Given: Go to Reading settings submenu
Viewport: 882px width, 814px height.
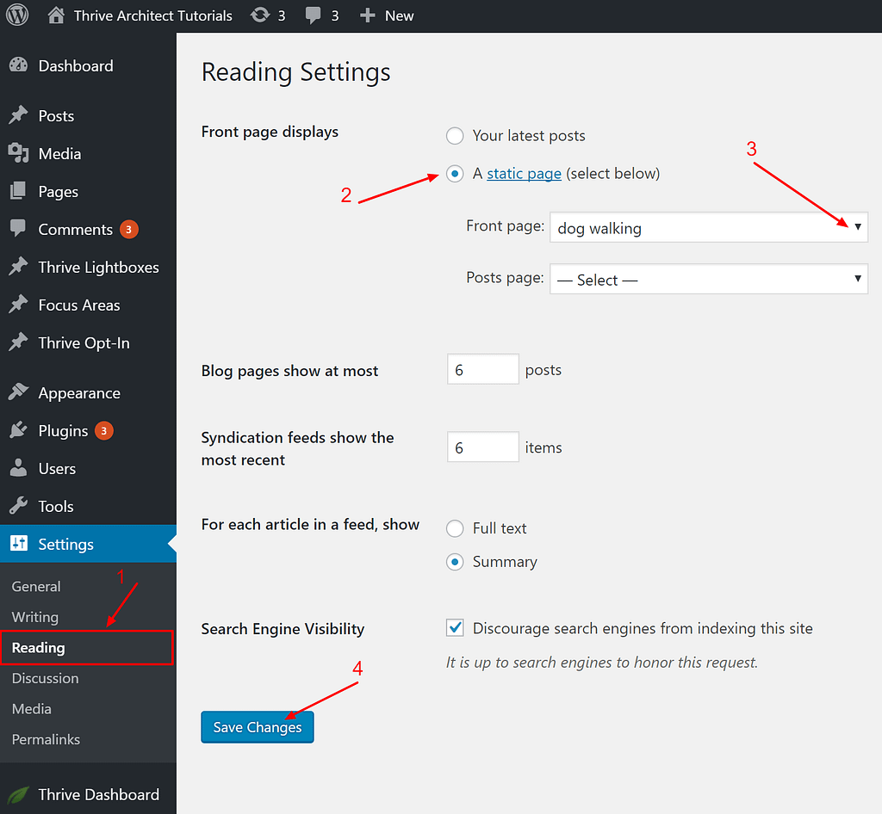Looking at the screenshot, I should pos(38,648).
